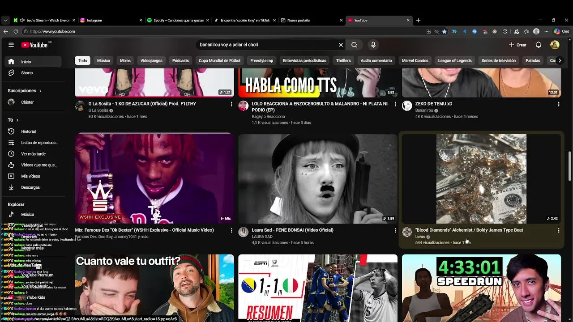Open the G La Sosita channel link
The height and width of the screenshot is (322, 573).
click(x=98, y=110)
